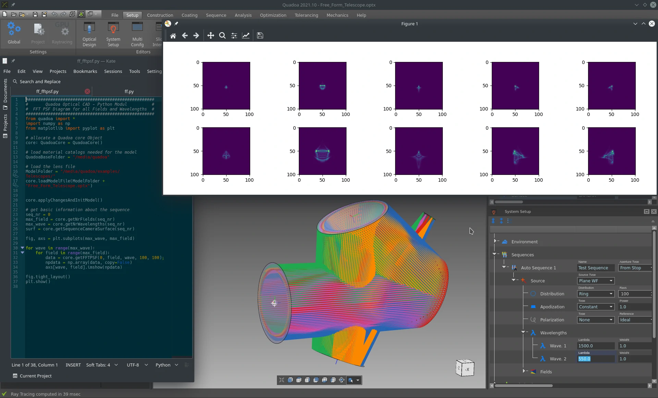Screen dimensions: 658x398
Task: Click the Save figure floppy icon
Action: [x=260, y=36]
